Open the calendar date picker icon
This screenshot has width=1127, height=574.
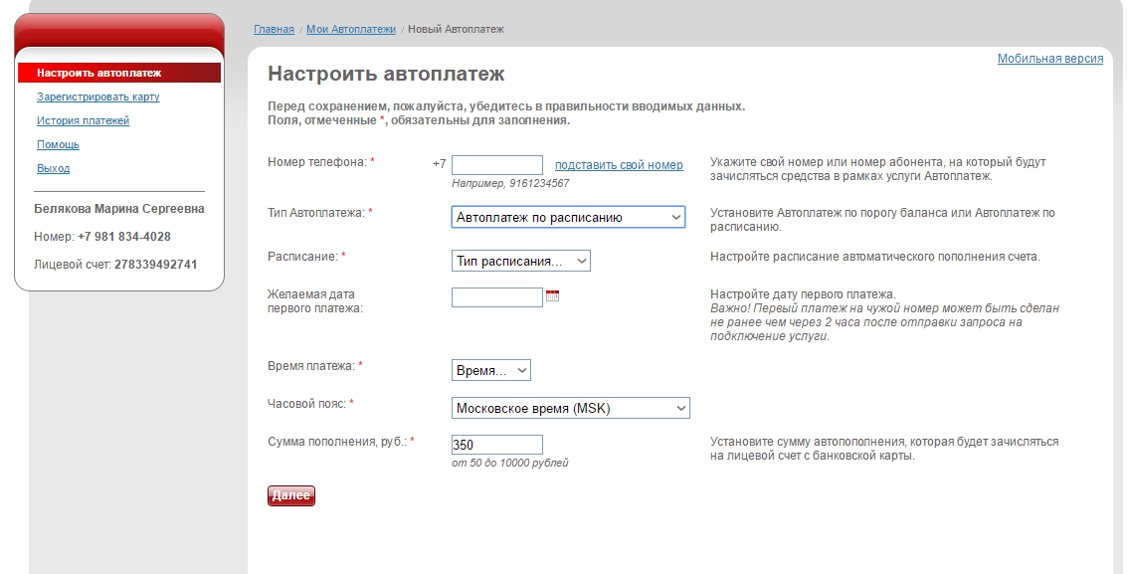click(x=553, y=295)
